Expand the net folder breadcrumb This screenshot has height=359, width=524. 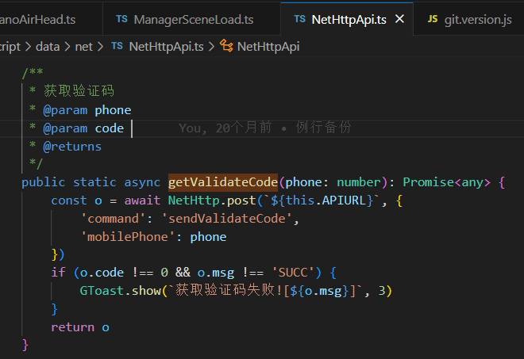point(83,47)
